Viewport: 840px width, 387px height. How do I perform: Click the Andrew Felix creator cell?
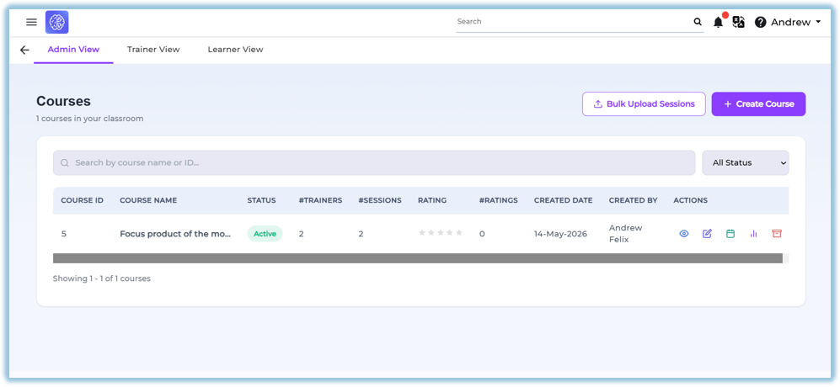pos(626,233)
